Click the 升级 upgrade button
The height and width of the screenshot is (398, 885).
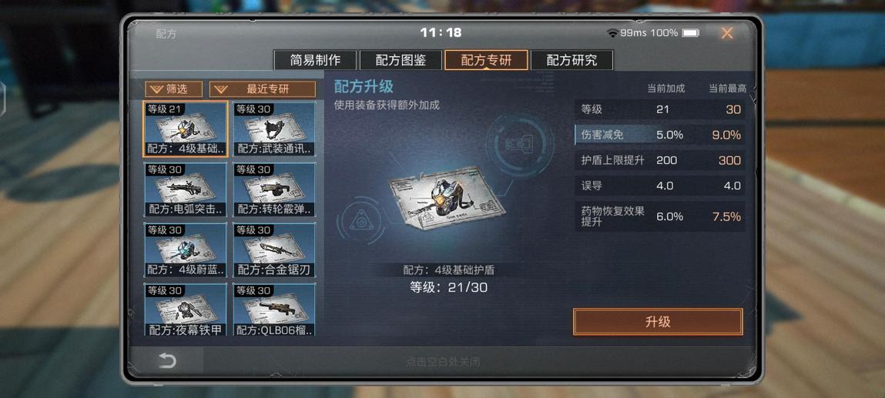[x=658, y=322]
